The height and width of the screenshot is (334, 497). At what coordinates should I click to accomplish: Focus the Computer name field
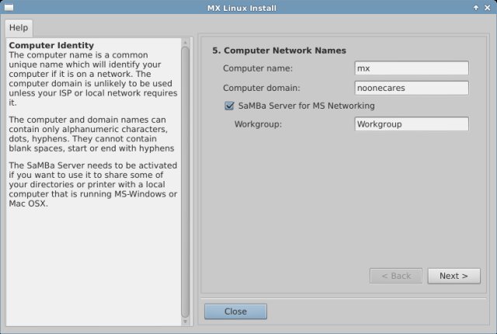coord(412,68)
